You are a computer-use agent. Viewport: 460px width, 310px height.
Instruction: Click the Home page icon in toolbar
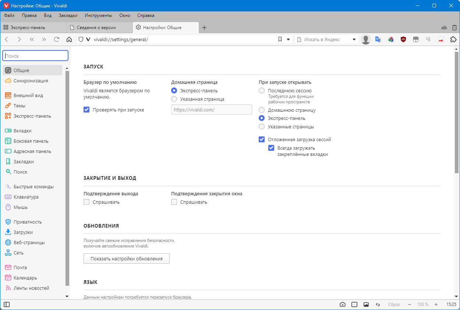coord(69,39)
